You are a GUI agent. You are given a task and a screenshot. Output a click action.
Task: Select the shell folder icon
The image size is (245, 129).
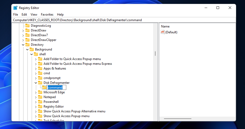tap(36, 54)
